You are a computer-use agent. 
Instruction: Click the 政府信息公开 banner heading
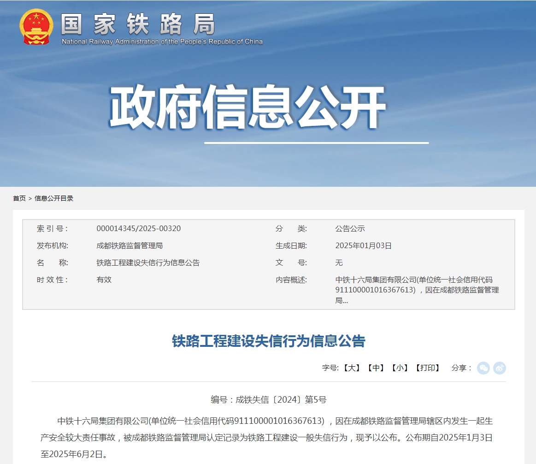(x=247, y=107)
